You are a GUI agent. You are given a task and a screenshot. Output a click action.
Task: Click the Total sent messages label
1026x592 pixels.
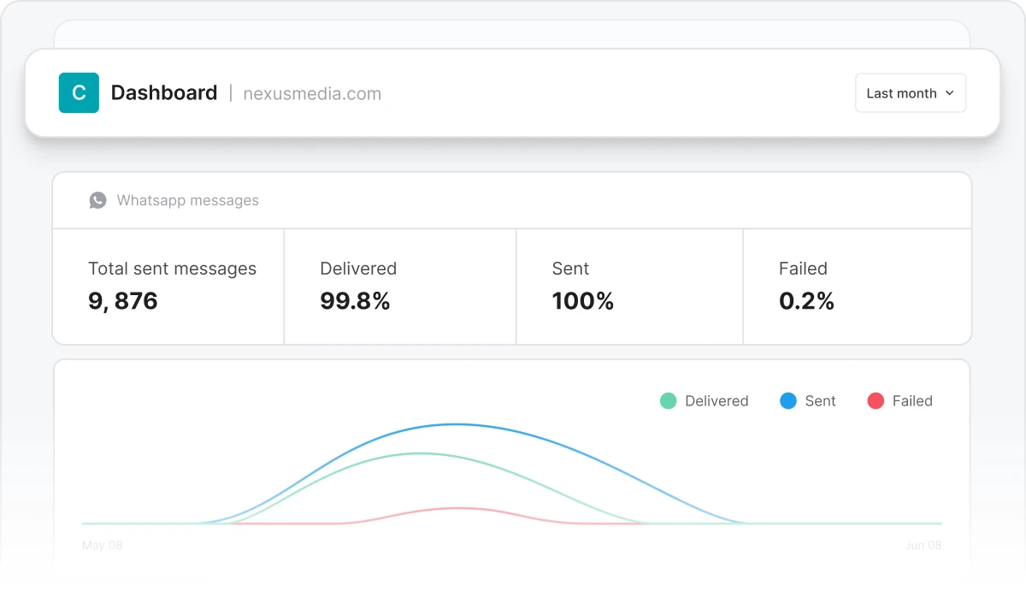click(x=173, y=269)
